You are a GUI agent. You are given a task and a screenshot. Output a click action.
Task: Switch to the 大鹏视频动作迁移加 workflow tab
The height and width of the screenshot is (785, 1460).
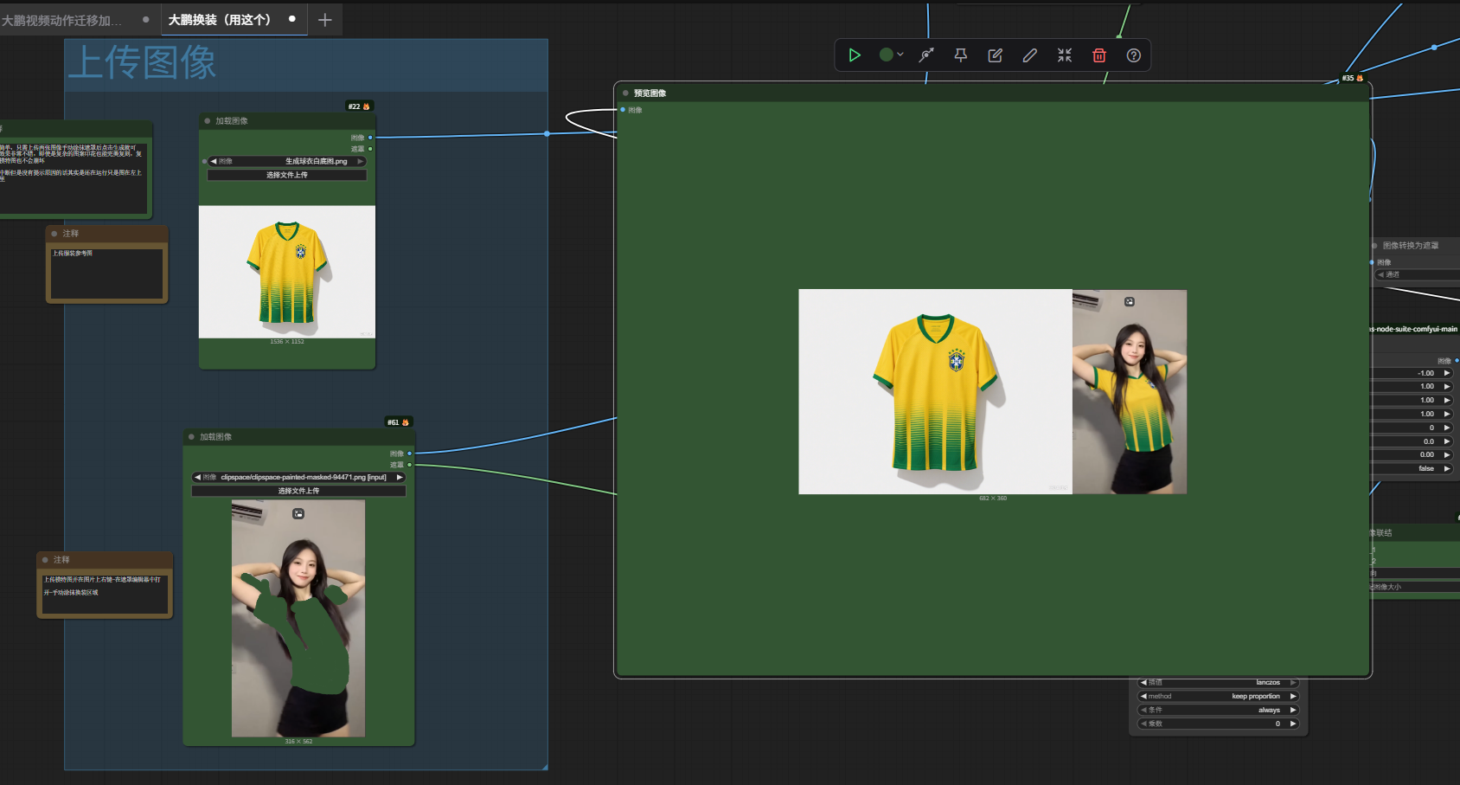tap(61, 20)
